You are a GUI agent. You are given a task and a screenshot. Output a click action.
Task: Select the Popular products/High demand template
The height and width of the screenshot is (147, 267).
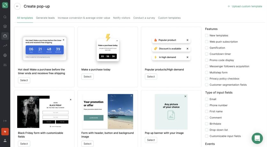[151, 77]
